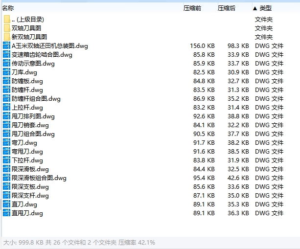Open the 双轴刀具图 folder icon
The image size is (300, 249).
pyautogui.click(x=7, y=28)
